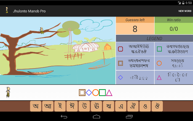Guess the letter অ key

coord(36,106)
